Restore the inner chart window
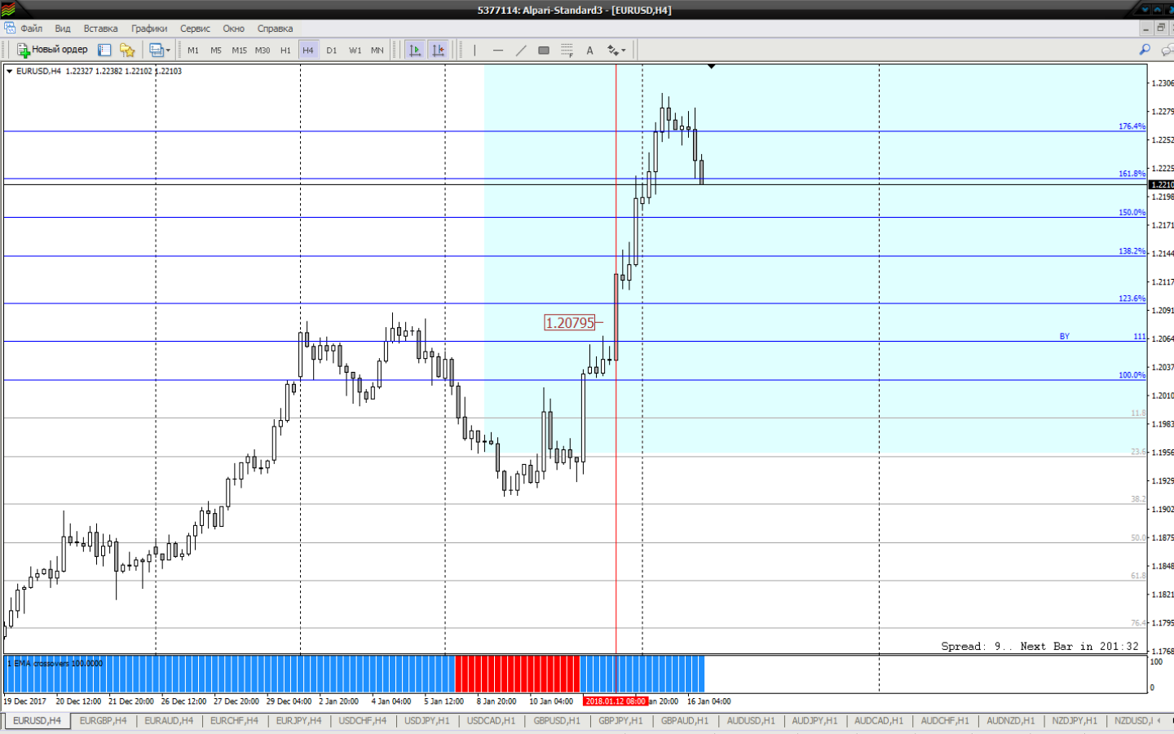 coord(1161,28)
